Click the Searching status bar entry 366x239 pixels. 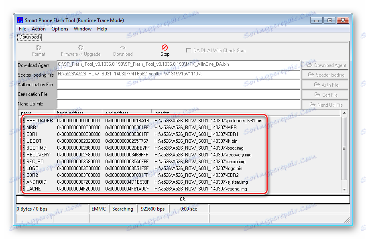click(122, 209)
